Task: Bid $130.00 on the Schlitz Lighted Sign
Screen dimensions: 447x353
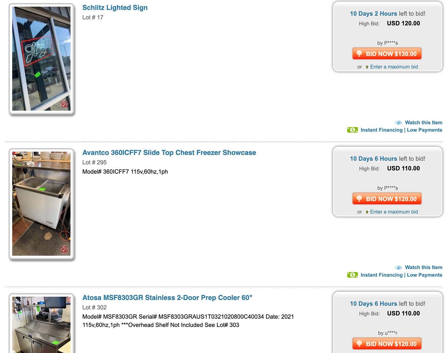Action: [387, 54]
